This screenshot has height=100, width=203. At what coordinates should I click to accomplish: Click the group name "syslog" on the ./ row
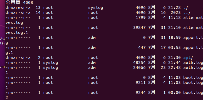coord(96,7)
